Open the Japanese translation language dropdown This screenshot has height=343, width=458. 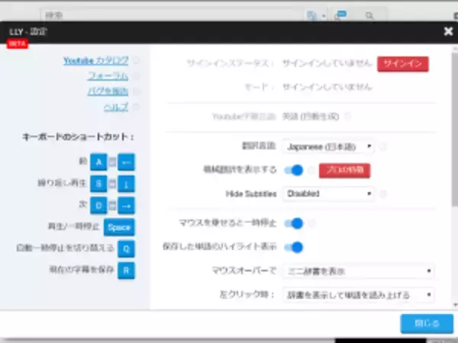click(328, 146)
